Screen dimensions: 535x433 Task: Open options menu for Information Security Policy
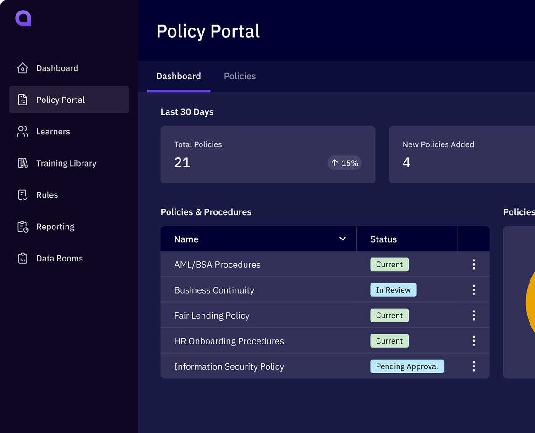pyautogui.click(x=474, y=366)
